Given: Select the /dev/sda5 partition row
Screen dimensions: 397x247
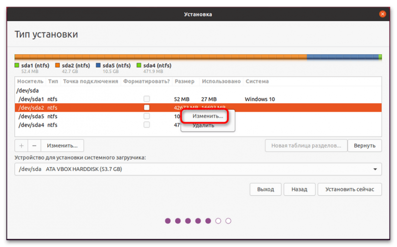Looking at the screenshot, I should point(198,116).
